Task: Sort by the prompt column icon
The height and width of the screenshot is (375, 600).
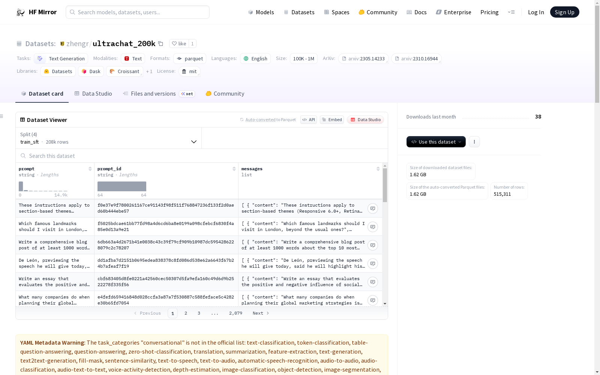Action: point(90,169)
